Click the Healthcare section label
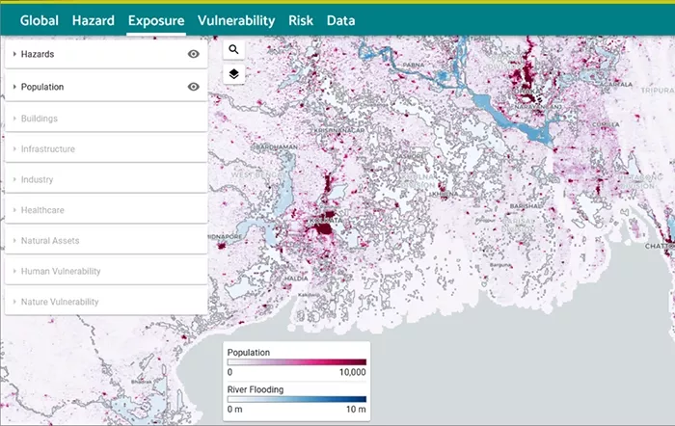 (x=42, y=210)
